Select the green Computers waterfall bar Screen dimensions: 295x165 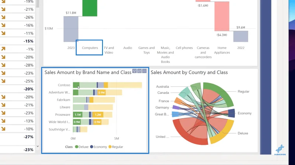point(90,8)
